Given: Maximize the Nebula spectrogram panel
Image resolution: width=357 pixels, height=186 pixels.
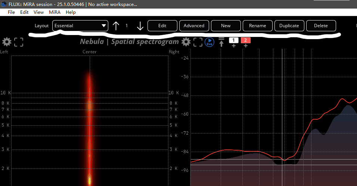Looking at the screenshot, I should coord(19,42).
